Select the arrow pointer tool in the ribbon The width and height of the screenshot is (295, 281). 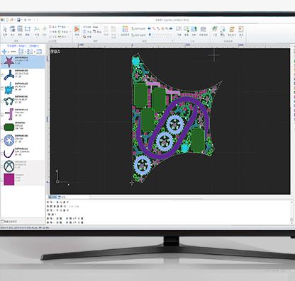(x=5, y=29)
